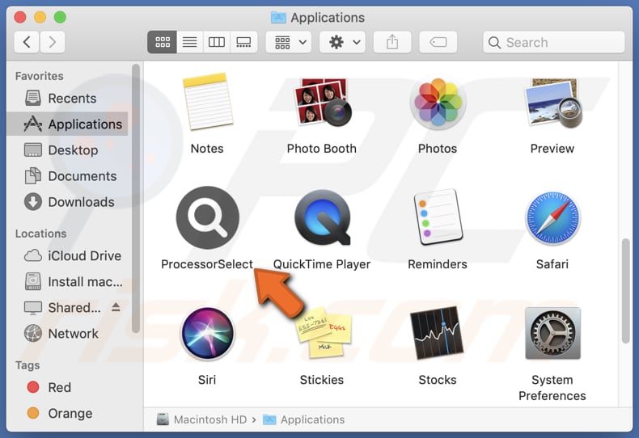The height and width of the screenshot is (438, 639).
Task: Select the Stocks app icon
Action: 437,333
